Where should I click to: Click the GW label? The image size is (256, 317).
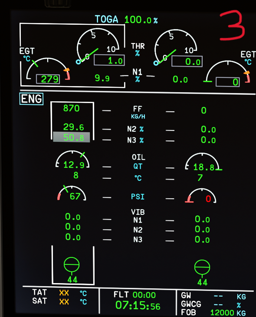tap(186, 296)
